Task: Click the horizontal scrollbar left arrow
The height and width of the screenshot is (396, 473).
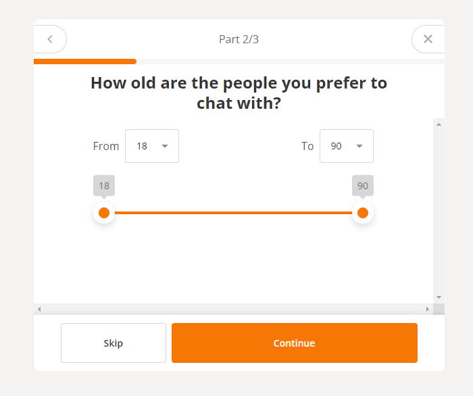Action: (x=39, y=310)
